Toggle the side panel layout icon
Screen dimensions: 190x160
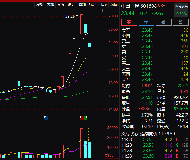coord(101,11)
